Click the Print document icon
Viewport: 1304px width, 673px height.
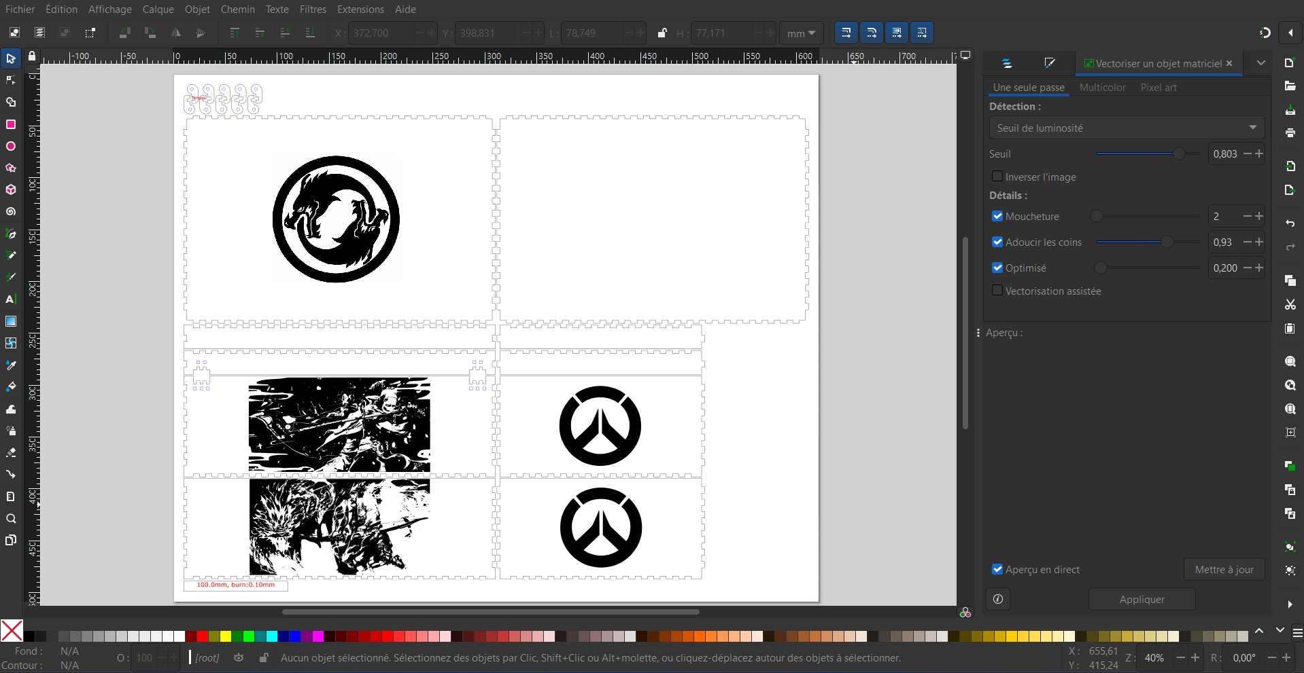coord(1290,132)
